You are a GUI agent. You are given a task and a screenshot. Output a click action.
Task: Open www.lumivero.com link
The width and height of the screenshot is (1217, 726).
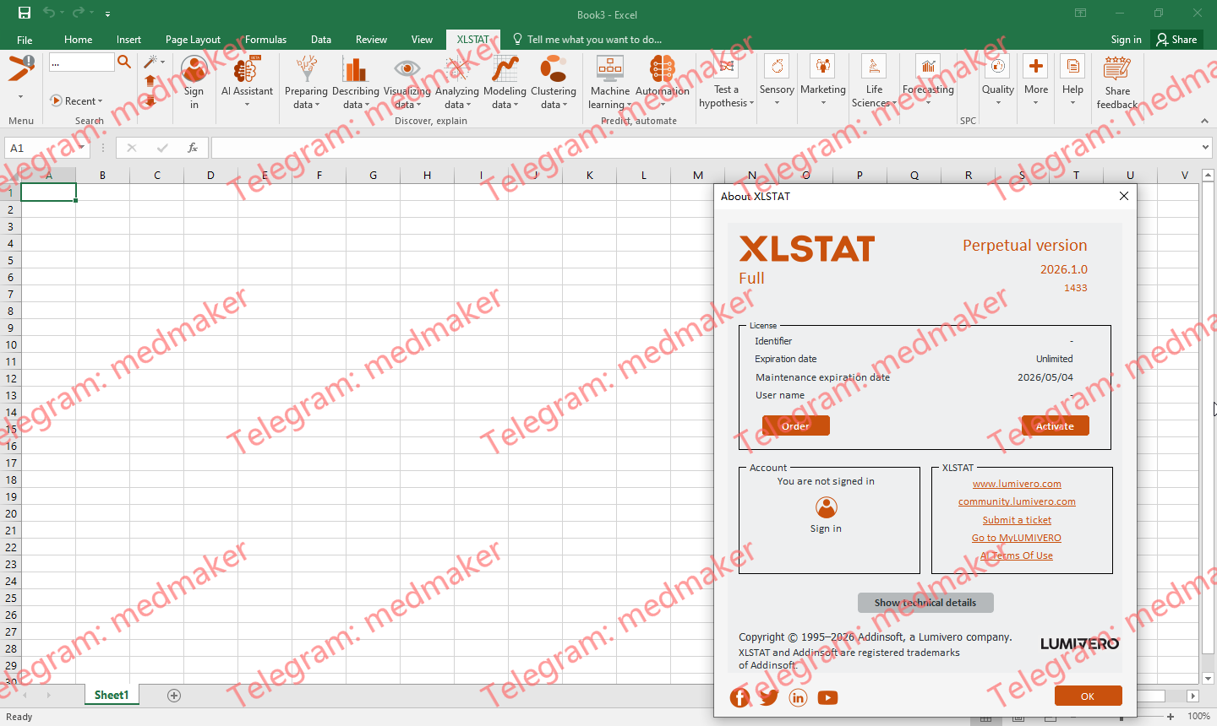(x=1017, y=484)
